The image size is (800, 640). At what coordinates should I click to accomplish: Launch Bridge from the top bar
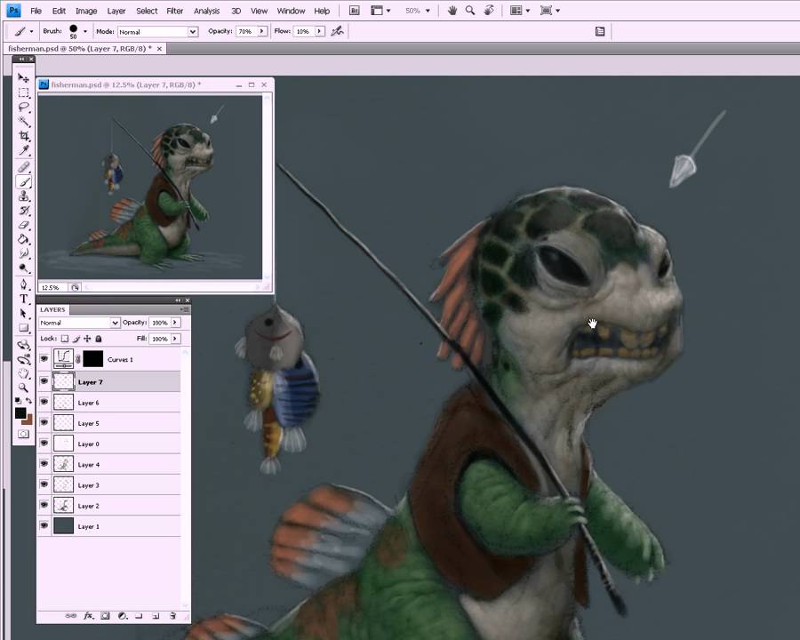pos(354,10)
